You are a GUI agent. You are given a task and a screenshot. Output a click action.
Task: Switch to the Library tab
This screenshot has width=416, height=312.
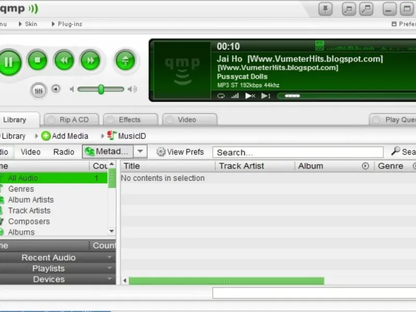pos(19,120)
